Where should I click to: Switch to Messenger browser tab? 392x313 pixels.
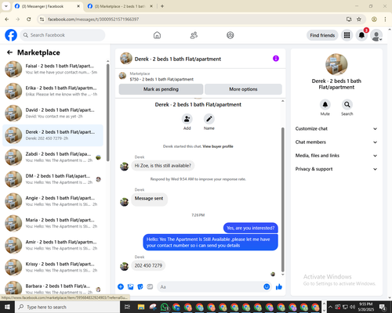(47, 6)
